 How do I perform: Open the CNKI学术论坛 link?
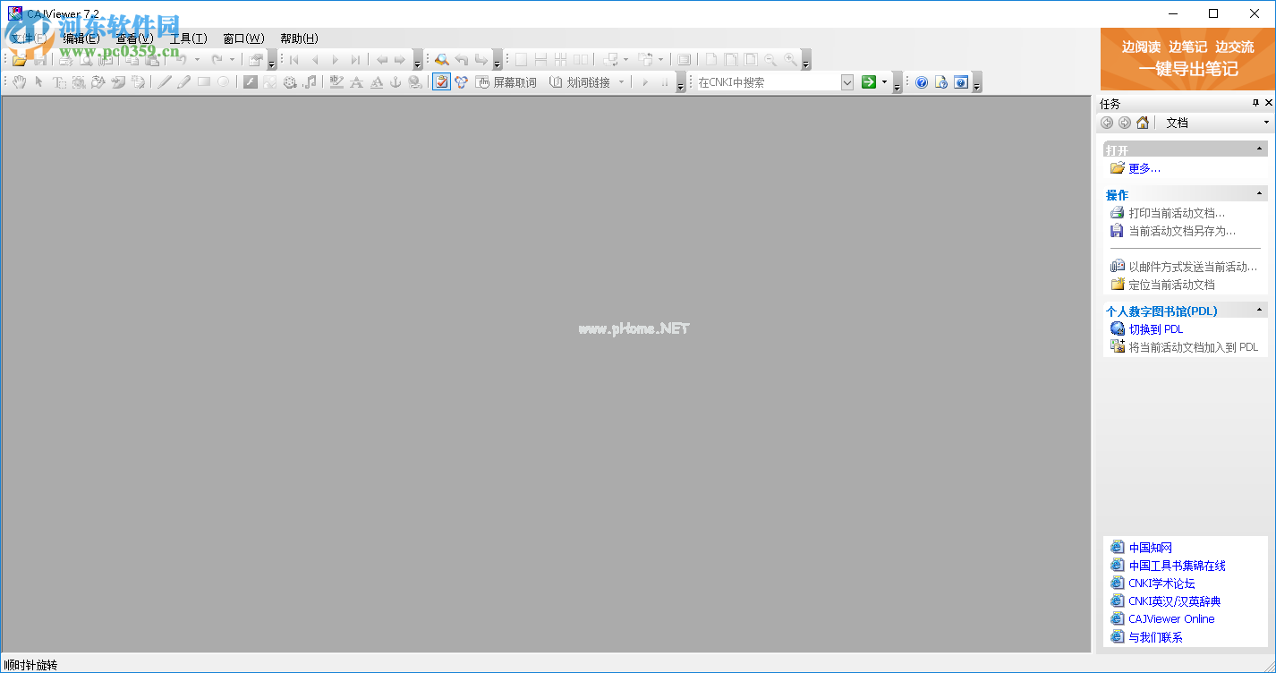pos(1161,584)
